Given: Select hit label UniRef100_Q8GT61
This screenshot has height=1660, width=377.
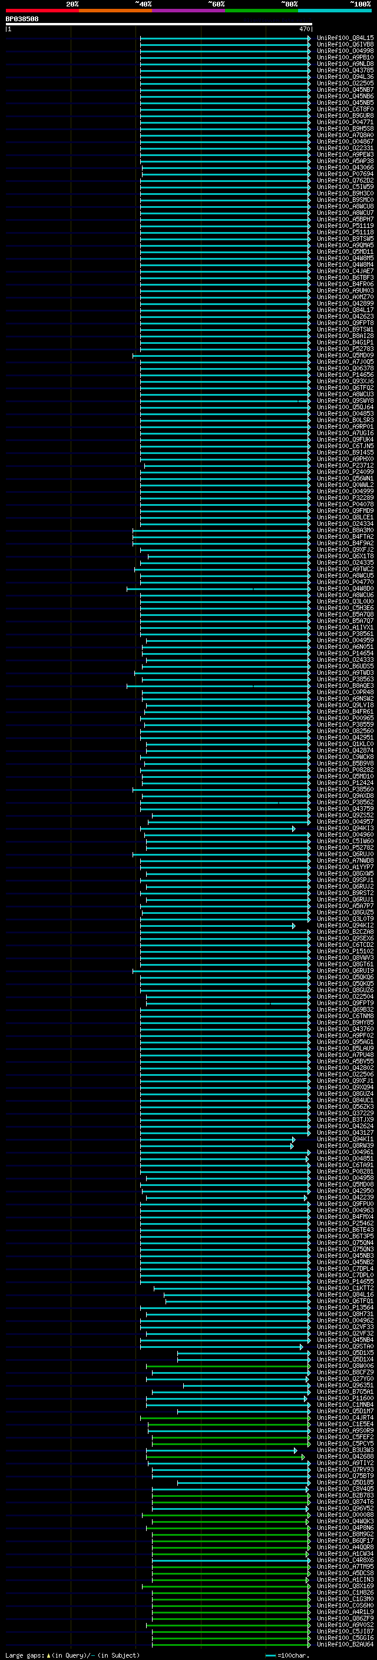Looking at the screenshot, I should [x=345, y=964].
